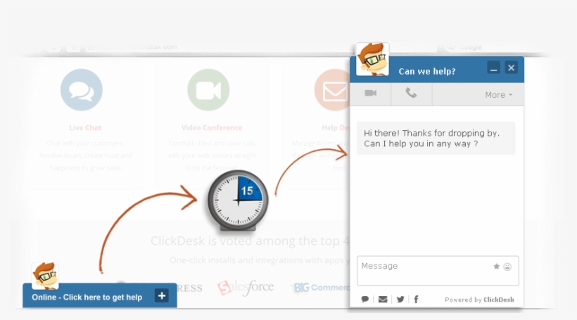This screenshot has height=320, width=577.
Task: Click the avatar above the Online help bar
Action: tap(45, 276)
